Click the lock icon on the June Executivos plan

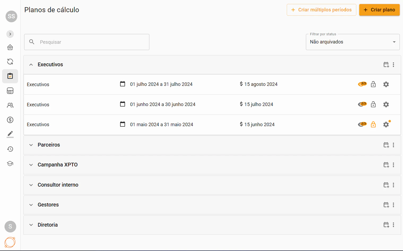373,104
